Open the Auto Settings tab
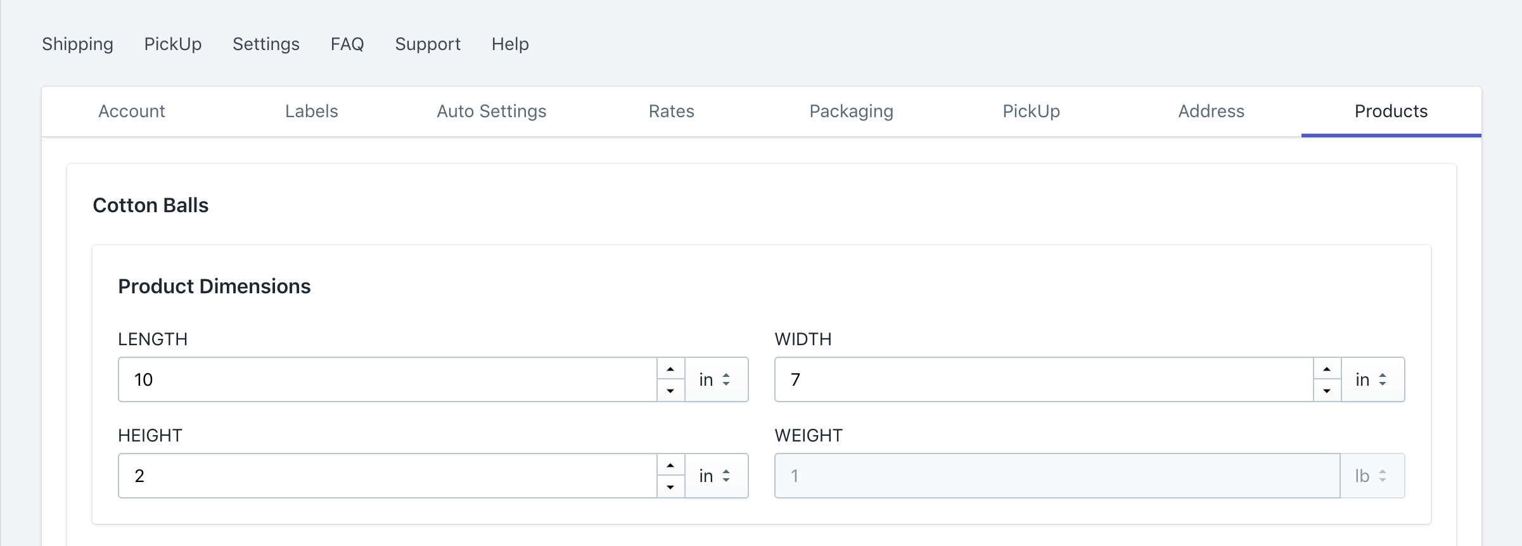 pos(492,111)
